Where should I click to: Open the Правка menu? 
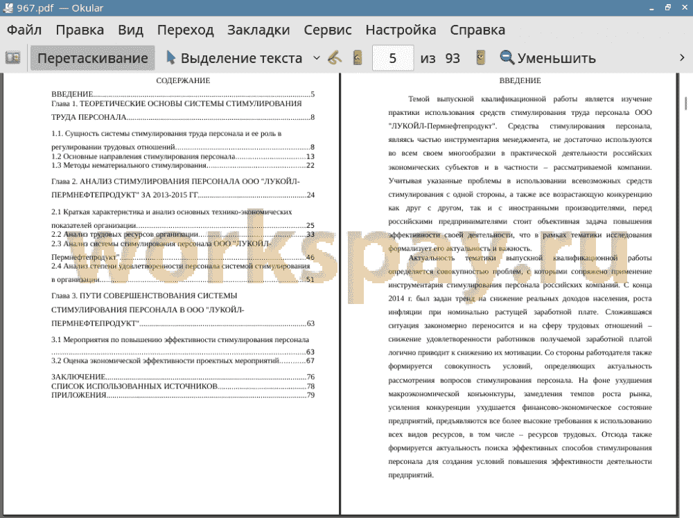[80, 30]
